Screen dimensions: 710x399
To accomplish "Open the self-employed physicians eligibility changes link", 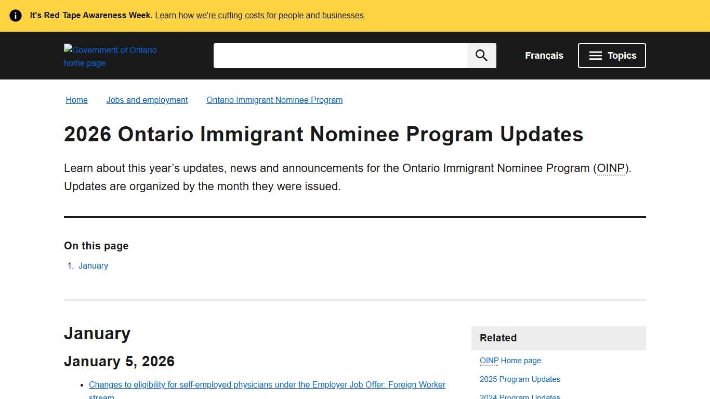I will click(x=267, y=384).
